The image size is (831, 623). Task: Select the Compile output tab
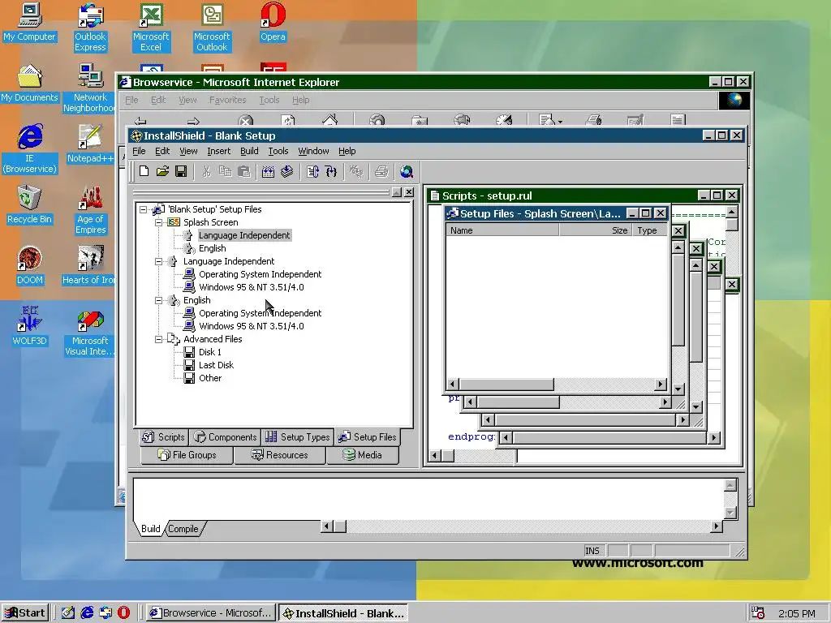click(x=183, y=529)
